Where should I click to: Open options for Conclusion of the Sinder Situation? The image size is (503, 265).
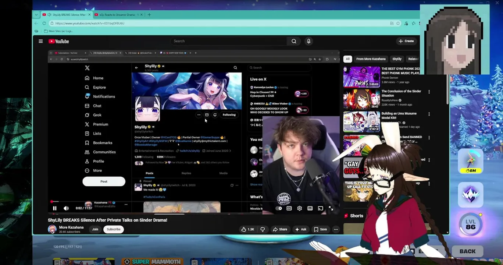pyautogui.click(x=429, y=92)
